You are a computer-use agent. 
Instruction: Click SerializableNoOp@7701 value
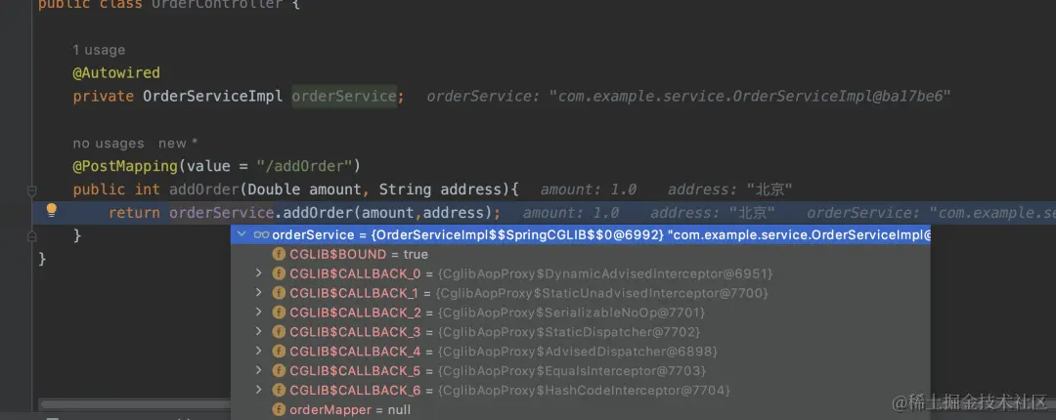[572, 313]
